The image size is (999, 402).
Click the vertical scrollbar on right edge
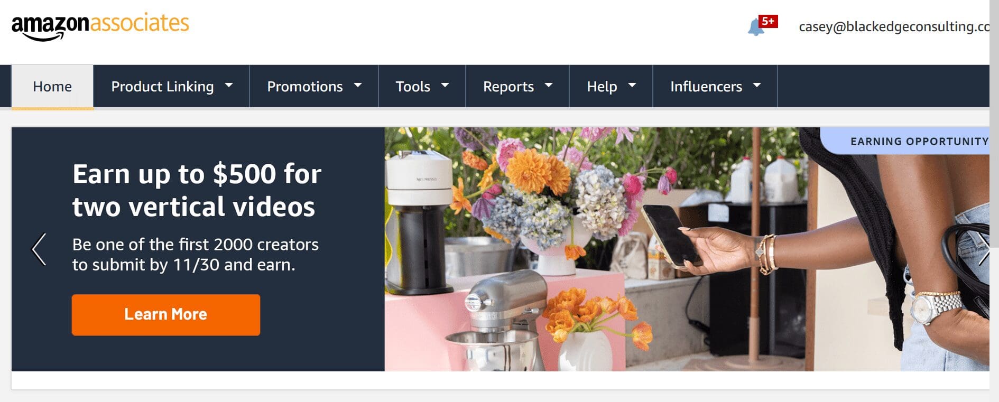994,201
